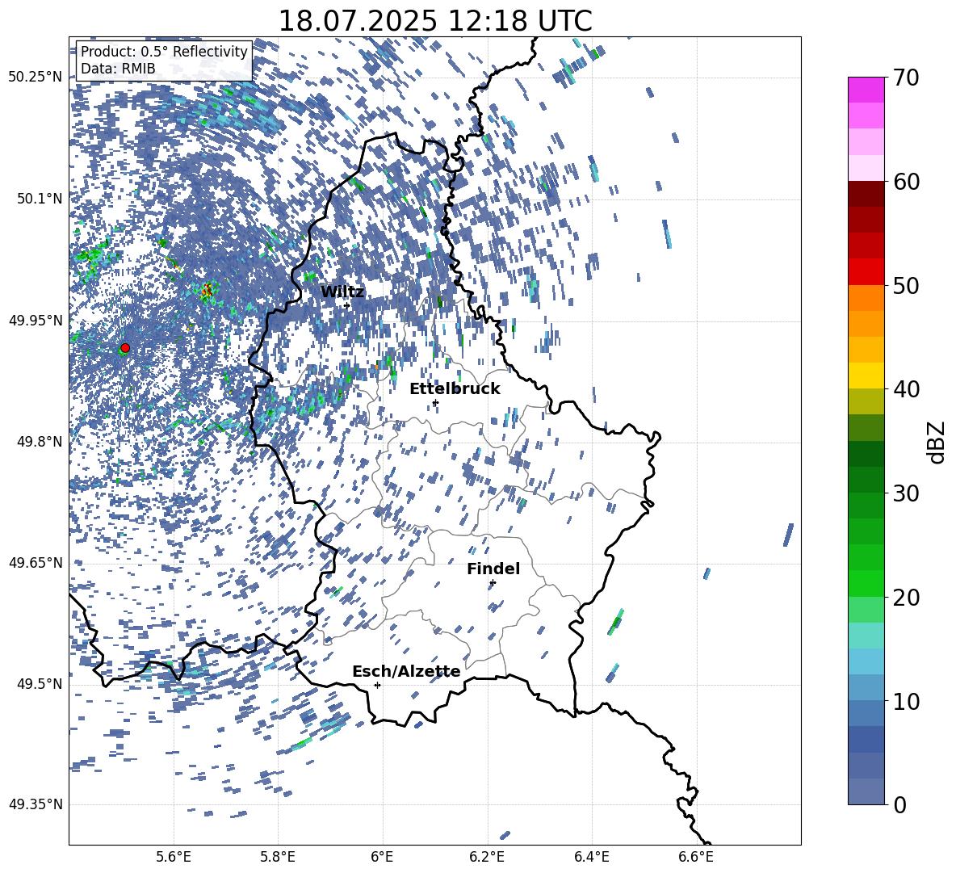Click the 5.8°E longitude label
This screenshot has height=873, width=956.
point(278,857)
